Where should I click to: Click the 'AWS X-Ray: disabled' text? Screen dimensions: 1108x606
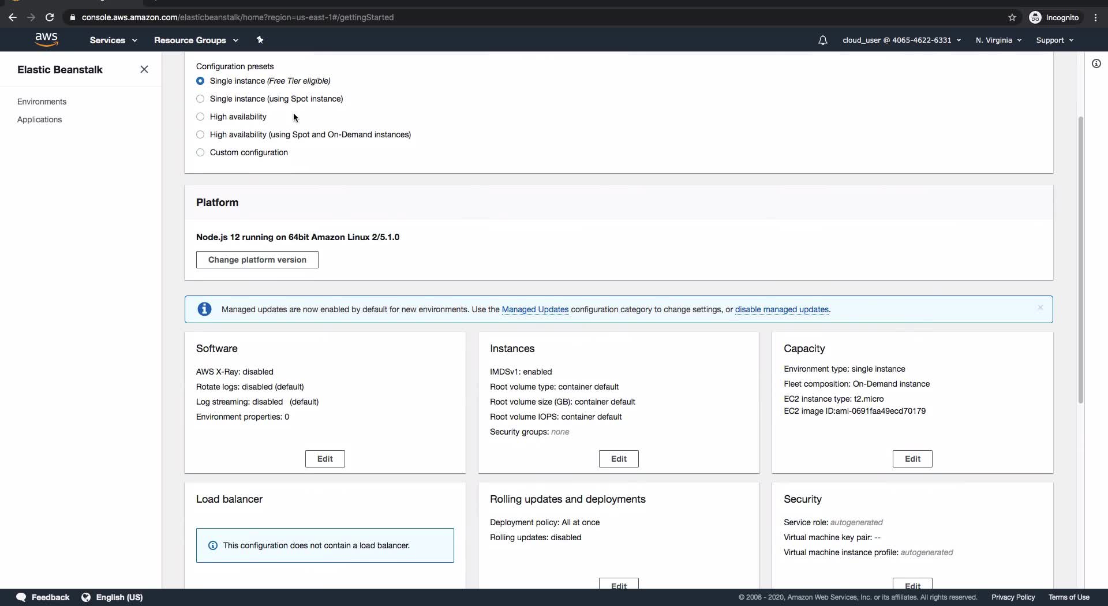pos(235,372)
